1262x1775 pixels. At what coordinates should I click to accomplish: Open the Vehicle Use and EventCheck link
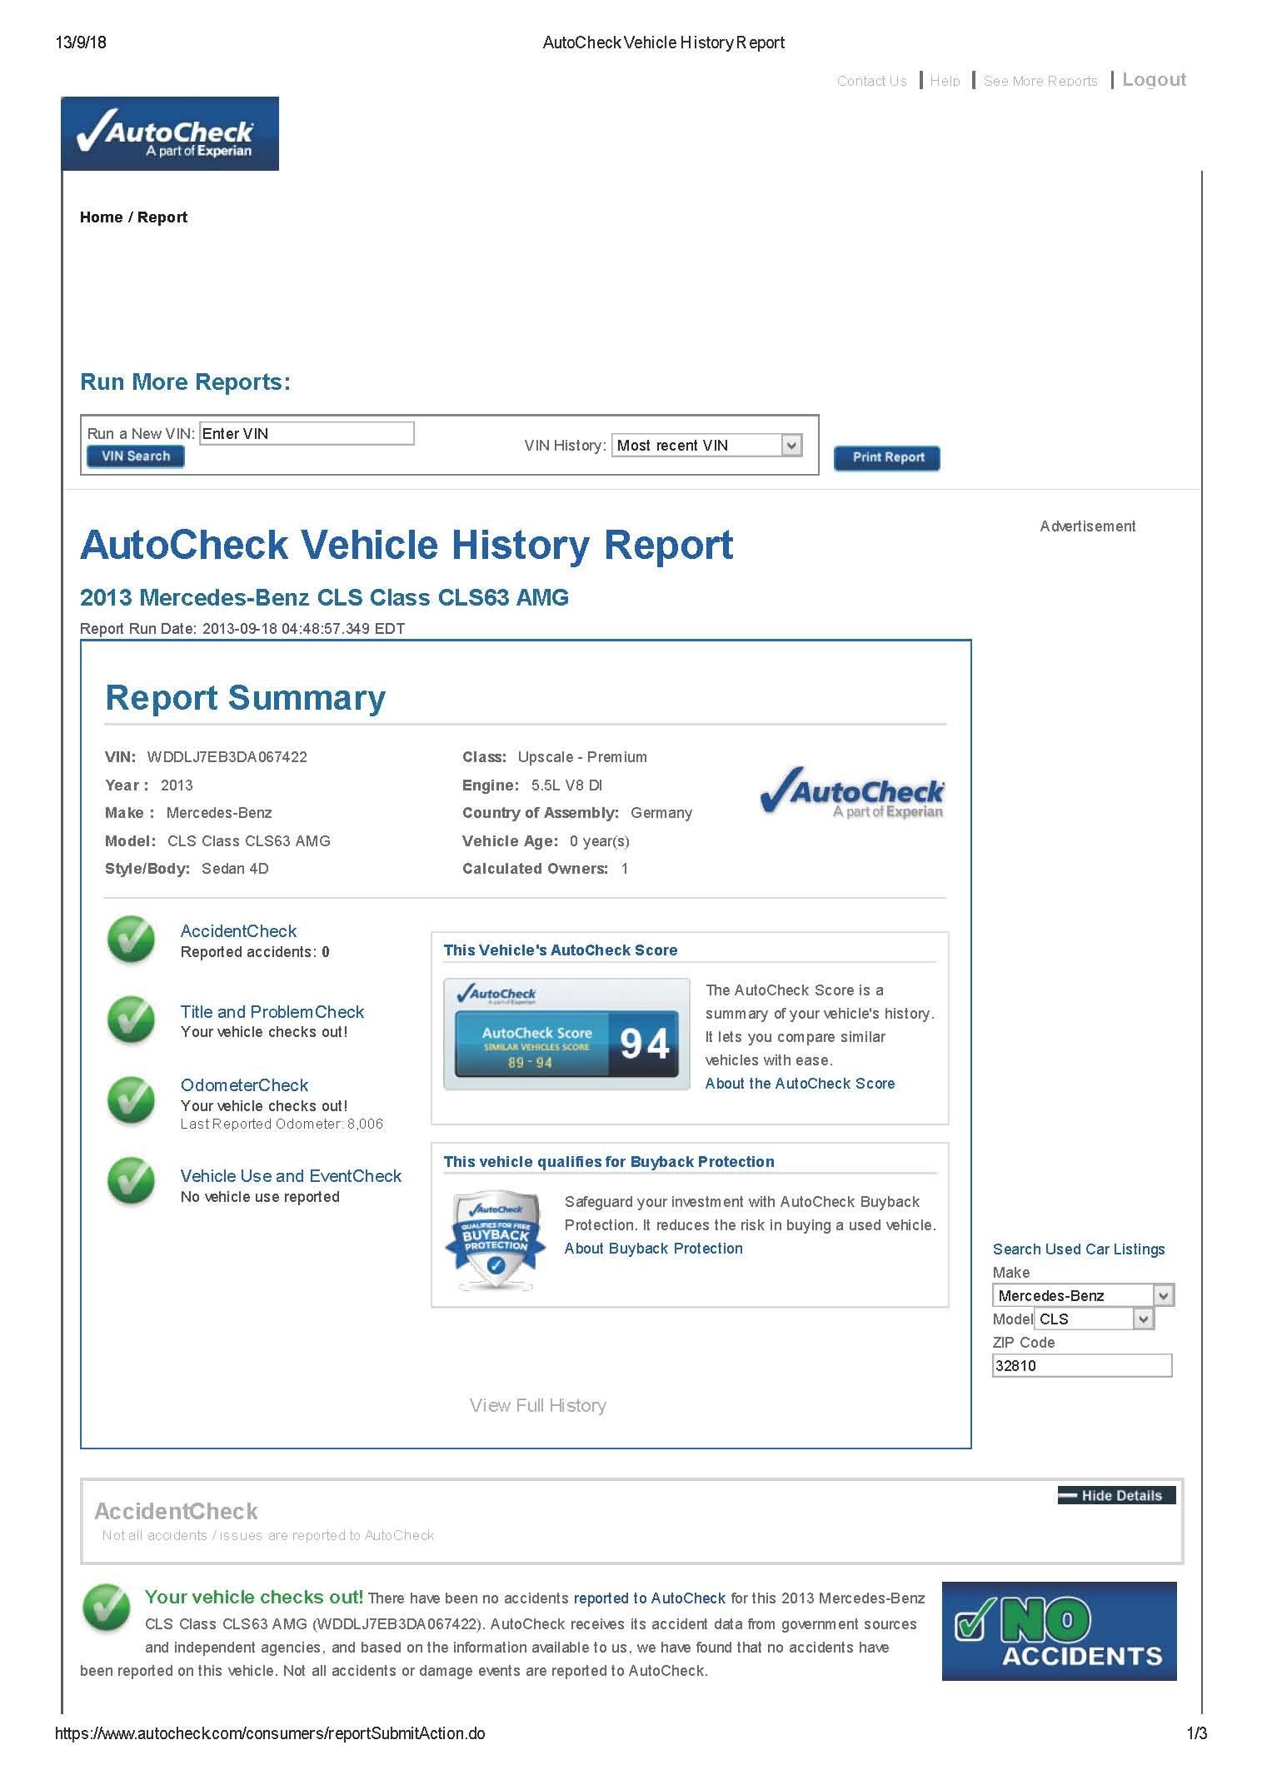point(291,1176)
